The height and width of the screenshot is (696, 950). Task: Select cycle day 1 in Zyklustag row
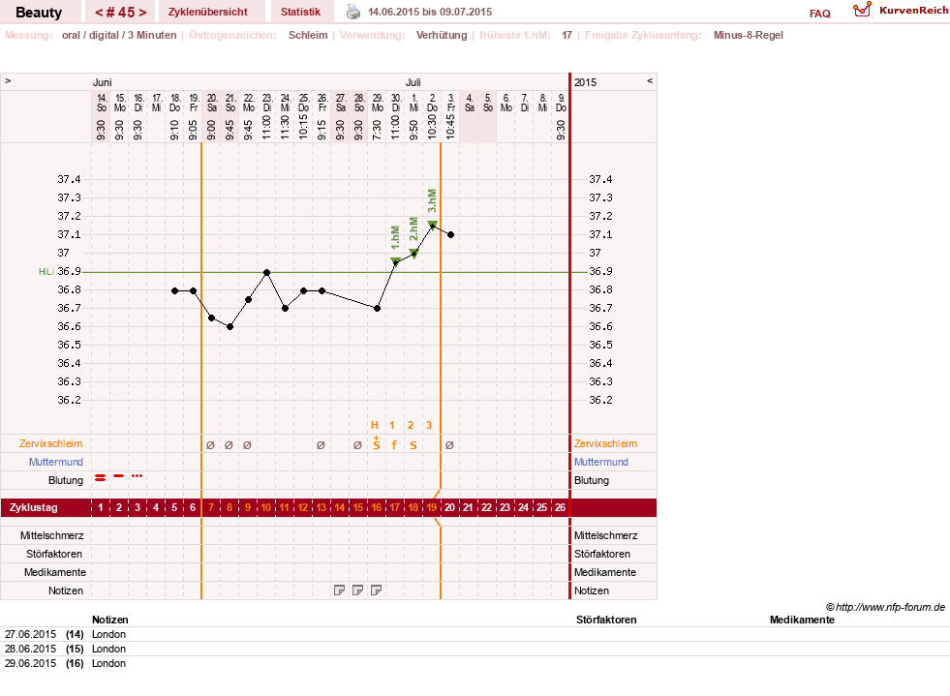[x=101, y=507]
